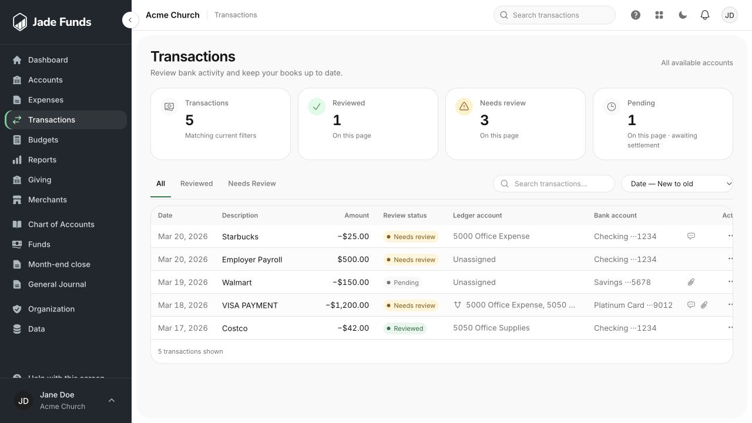This screenshot has width=752, height=423.
Task: Collapse the sidebar with the chevron button
Action: pyautogui.click(x=130, y=20)
